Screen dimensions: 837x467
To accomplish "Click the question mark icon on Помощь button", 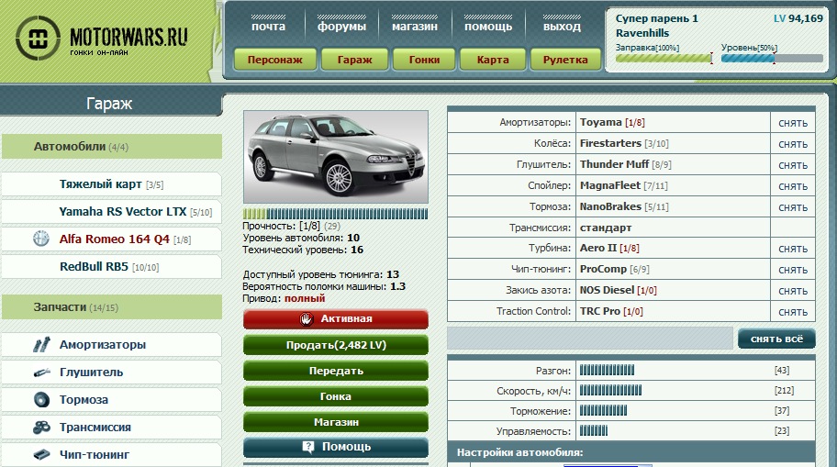I will (x=308, y=447).
